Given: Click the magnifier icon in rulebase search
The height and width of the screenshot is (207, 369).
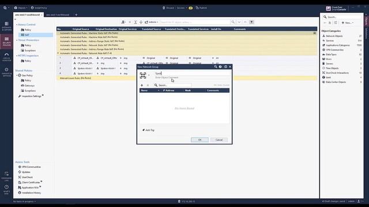Looking at the screenshot, I should pos(233,22).
